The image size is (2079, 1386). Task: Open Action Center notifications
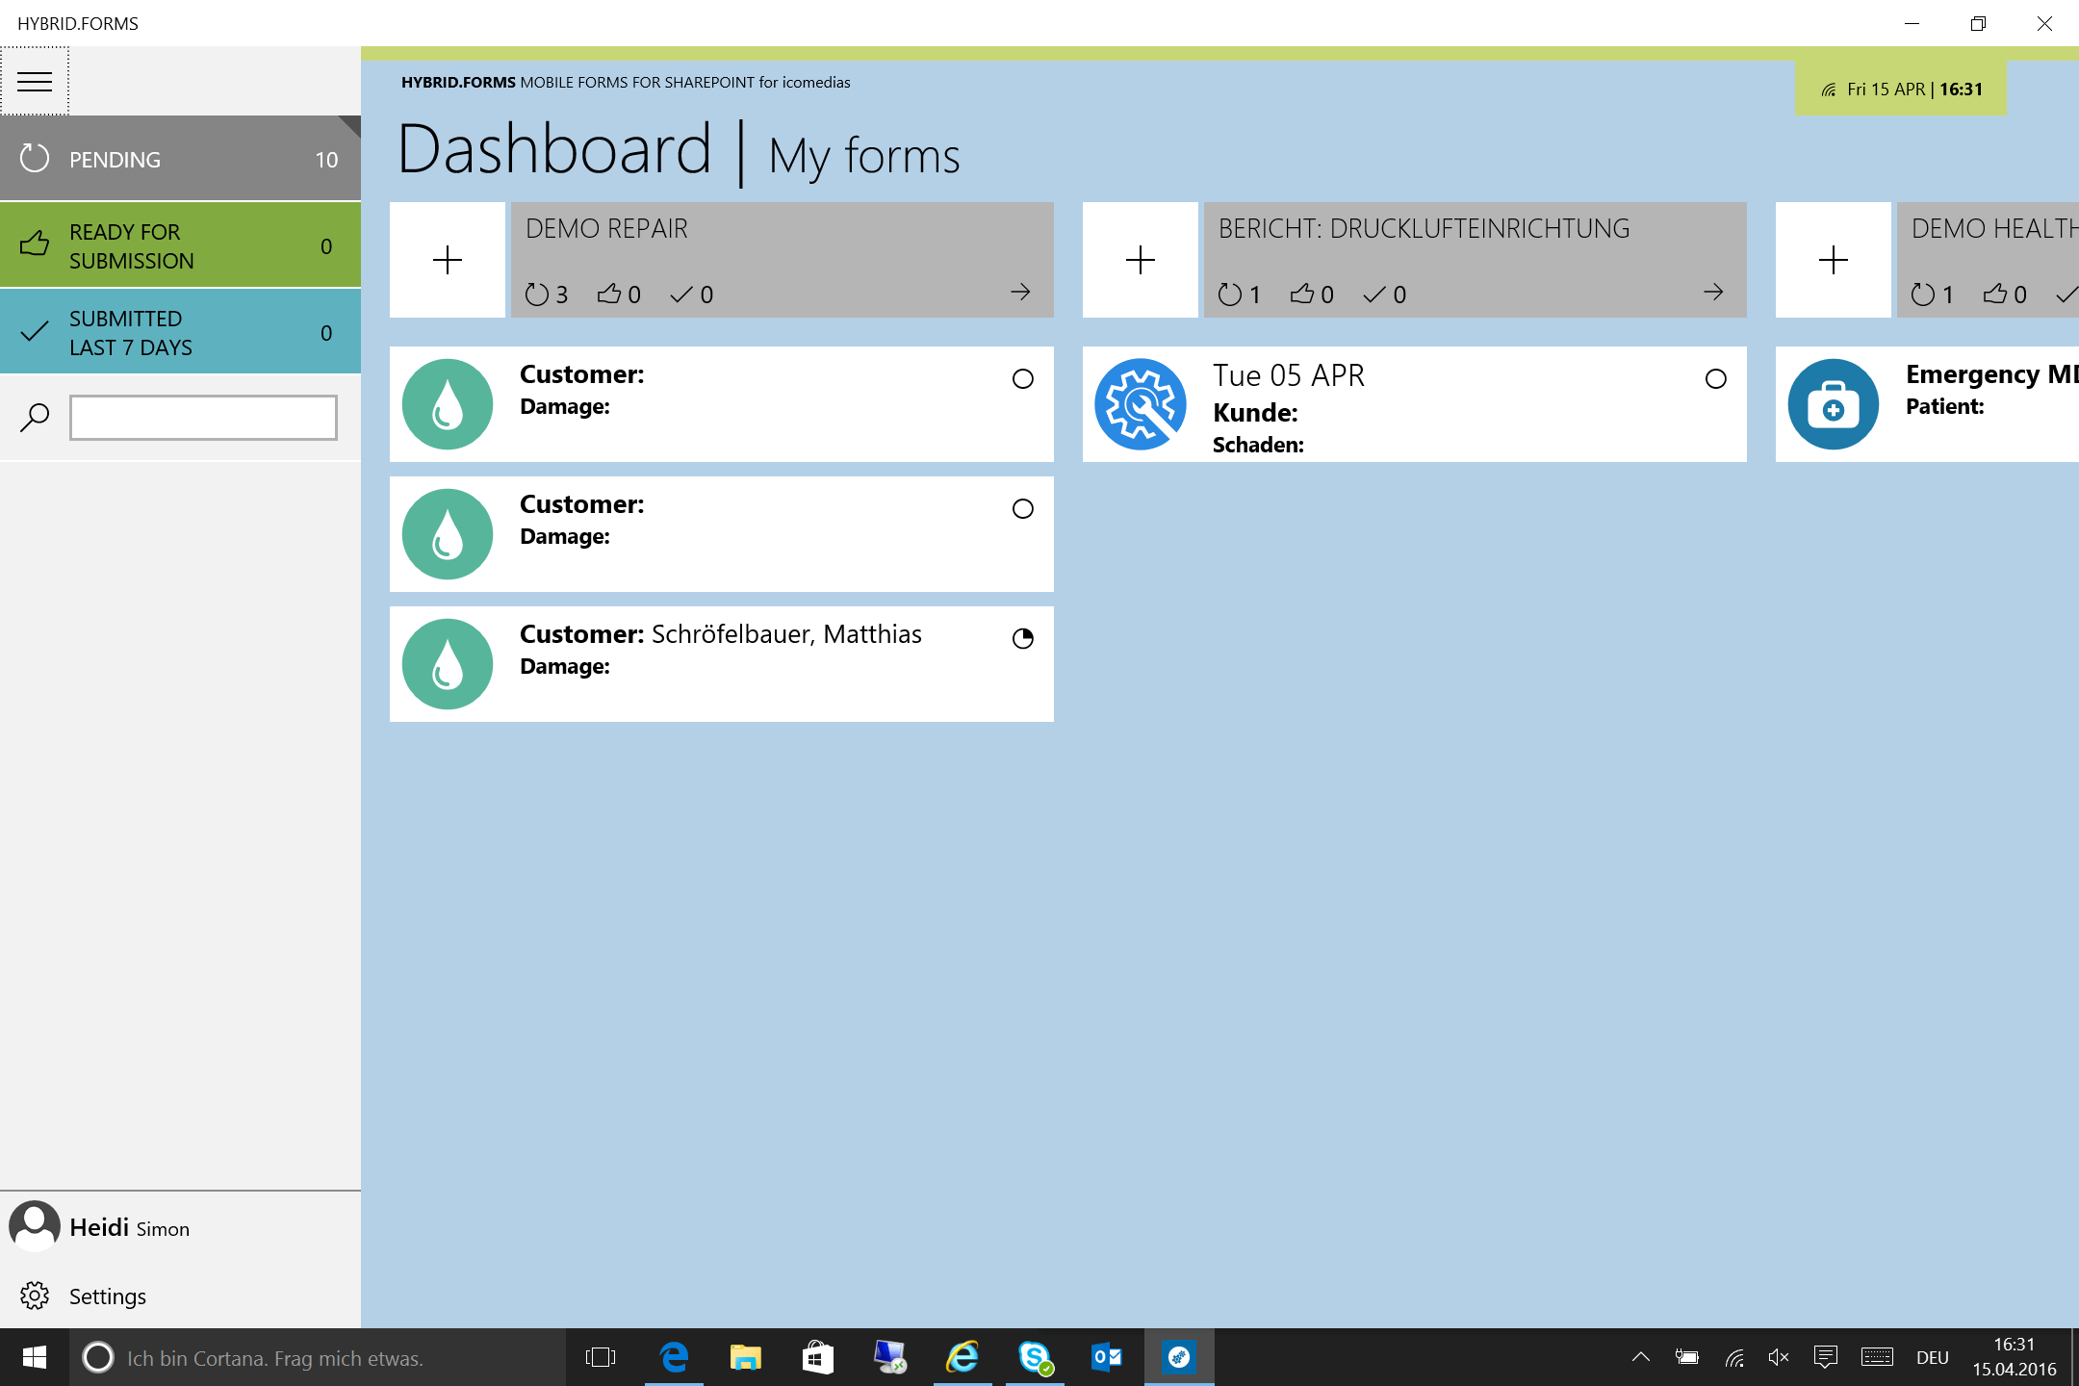[1826, 1357]
